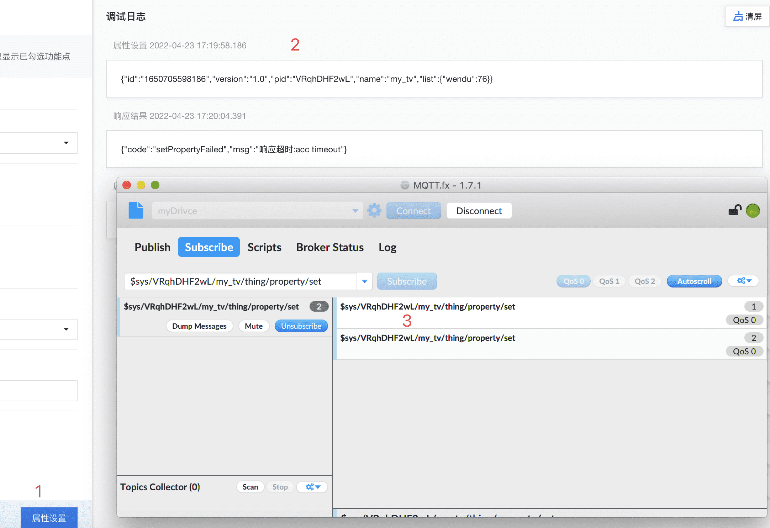Click the setPropertyFailed response result box
Viewport: 770px width, 528px height.
click(434, 149)
